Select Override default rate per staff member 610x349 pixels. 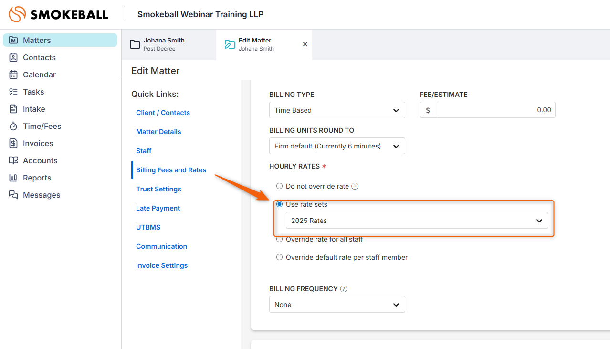tap(280, 257)
